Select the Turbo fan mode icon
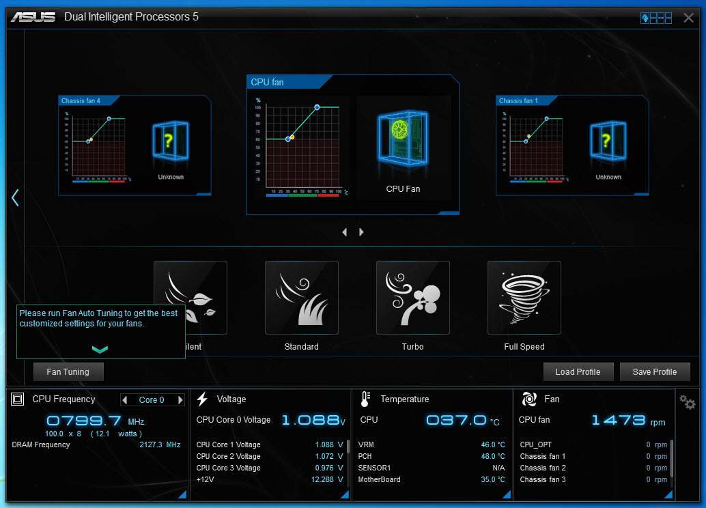The image size is (706, 508). click(x=413, y=297)
